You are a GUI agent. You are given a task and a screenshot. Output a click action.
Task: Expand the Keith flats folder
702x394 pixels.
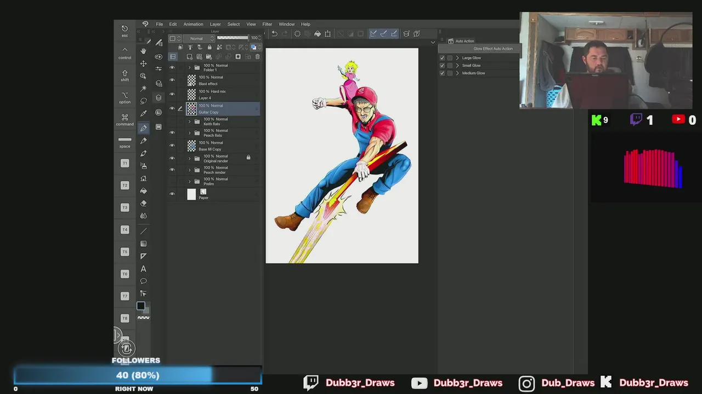pyautogui.click(x=190, y=121)
